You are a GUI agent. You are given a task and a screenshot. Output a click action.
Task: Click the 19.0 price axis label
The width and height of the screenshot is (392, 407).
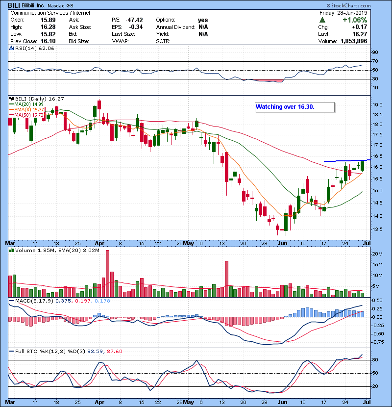point(377,105)
